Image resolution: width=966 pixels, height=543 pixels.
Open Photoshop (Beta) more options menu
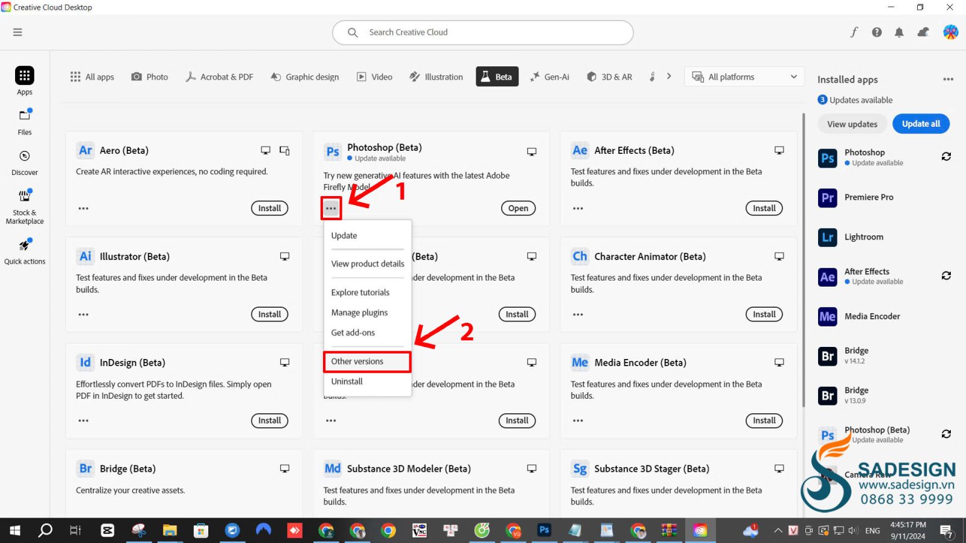[x=331, y=208]
